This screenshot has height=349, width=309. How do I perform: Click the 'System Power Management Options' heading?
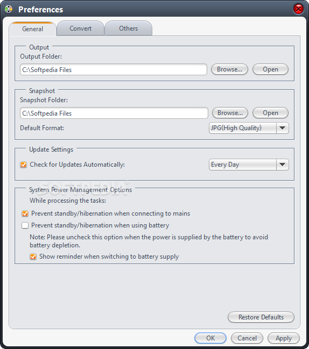point(80,190)
